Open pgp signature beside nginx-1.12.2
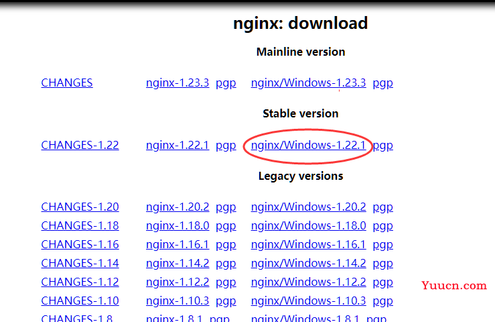Screen dimensions: 495x322 pyautogui.click(x=226, y=282)
